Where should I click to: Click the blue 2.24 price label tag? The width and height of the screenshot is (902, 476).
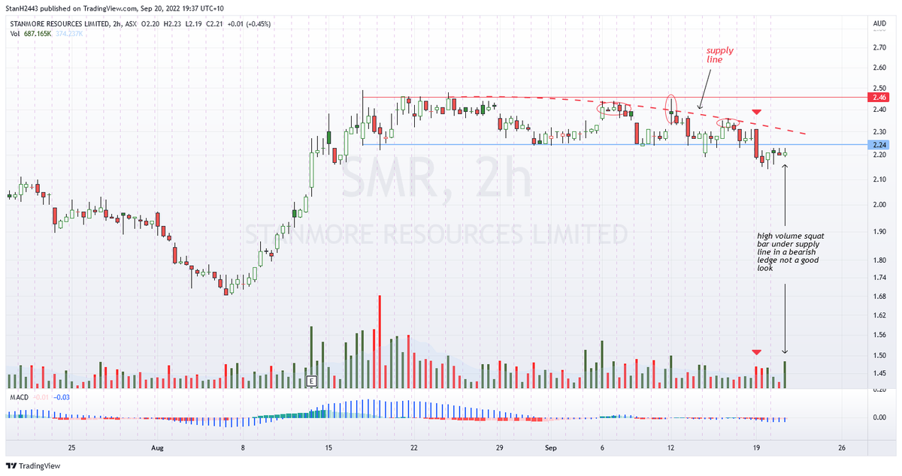click(879, 145)
